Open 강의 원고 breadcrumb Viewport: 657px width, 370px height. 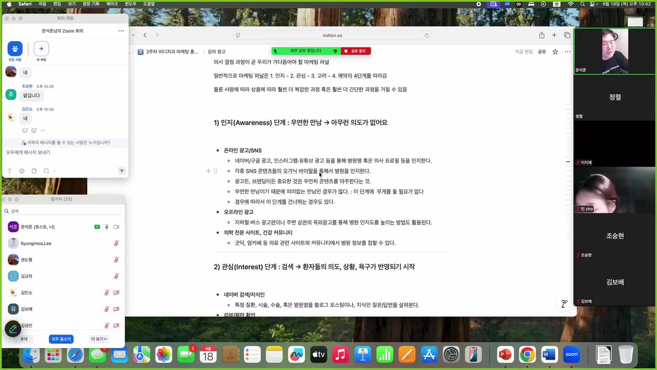[x=217, y=51]
